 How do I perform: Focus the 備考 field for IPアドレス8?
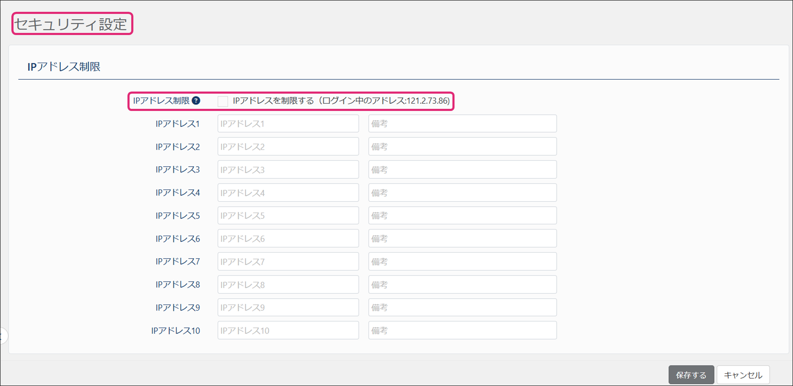click(x=462, y=285)
